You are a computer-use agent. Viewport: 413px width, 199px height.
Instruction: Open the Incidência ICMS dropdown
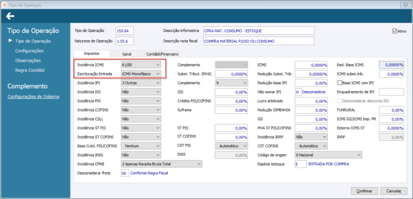(x=140, y=64)
